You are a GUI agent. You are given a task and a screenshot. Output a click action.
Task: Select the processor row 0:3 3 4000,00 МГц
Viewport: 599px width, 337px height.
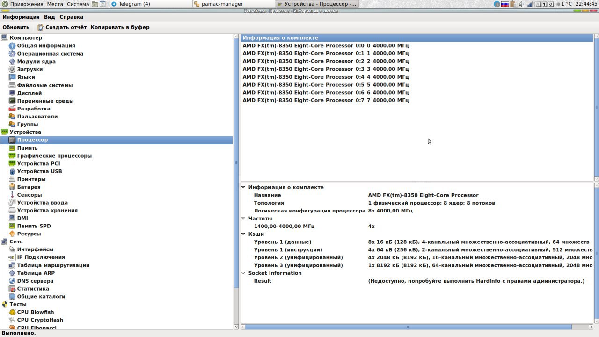pos(416,69)
